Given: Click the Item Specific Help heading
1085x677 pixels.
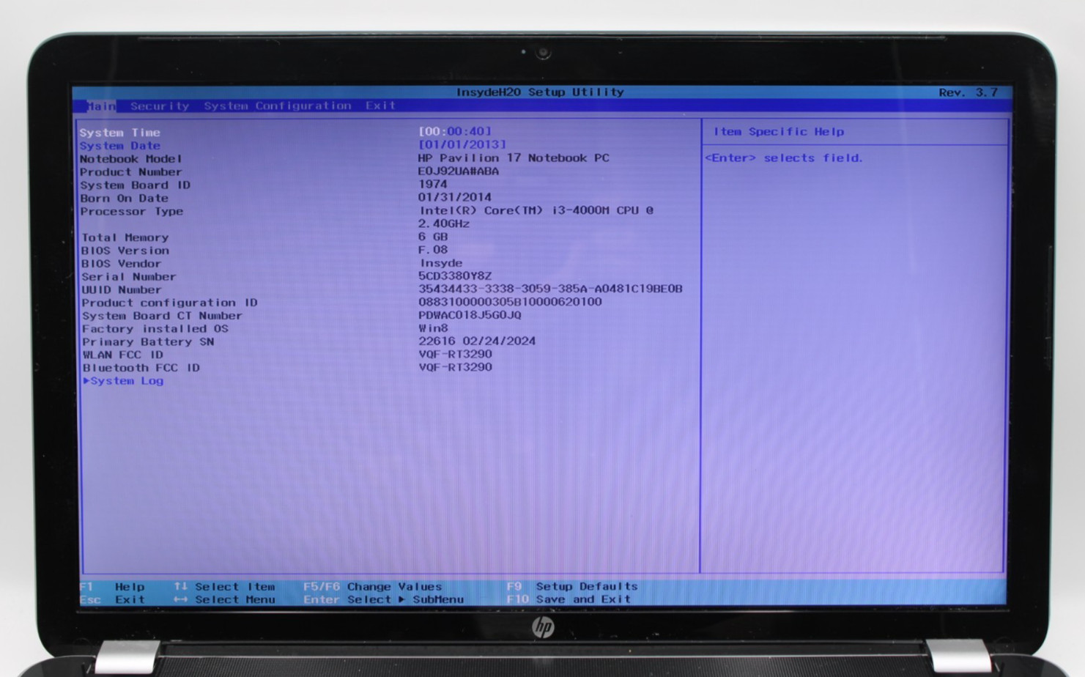Looking at the screenshot, I should click(x=779, y=132).
